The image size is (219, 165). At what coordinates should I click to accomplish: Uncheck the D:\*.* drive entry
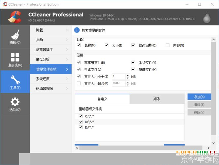pyautogui.click(x=81, y=122)
